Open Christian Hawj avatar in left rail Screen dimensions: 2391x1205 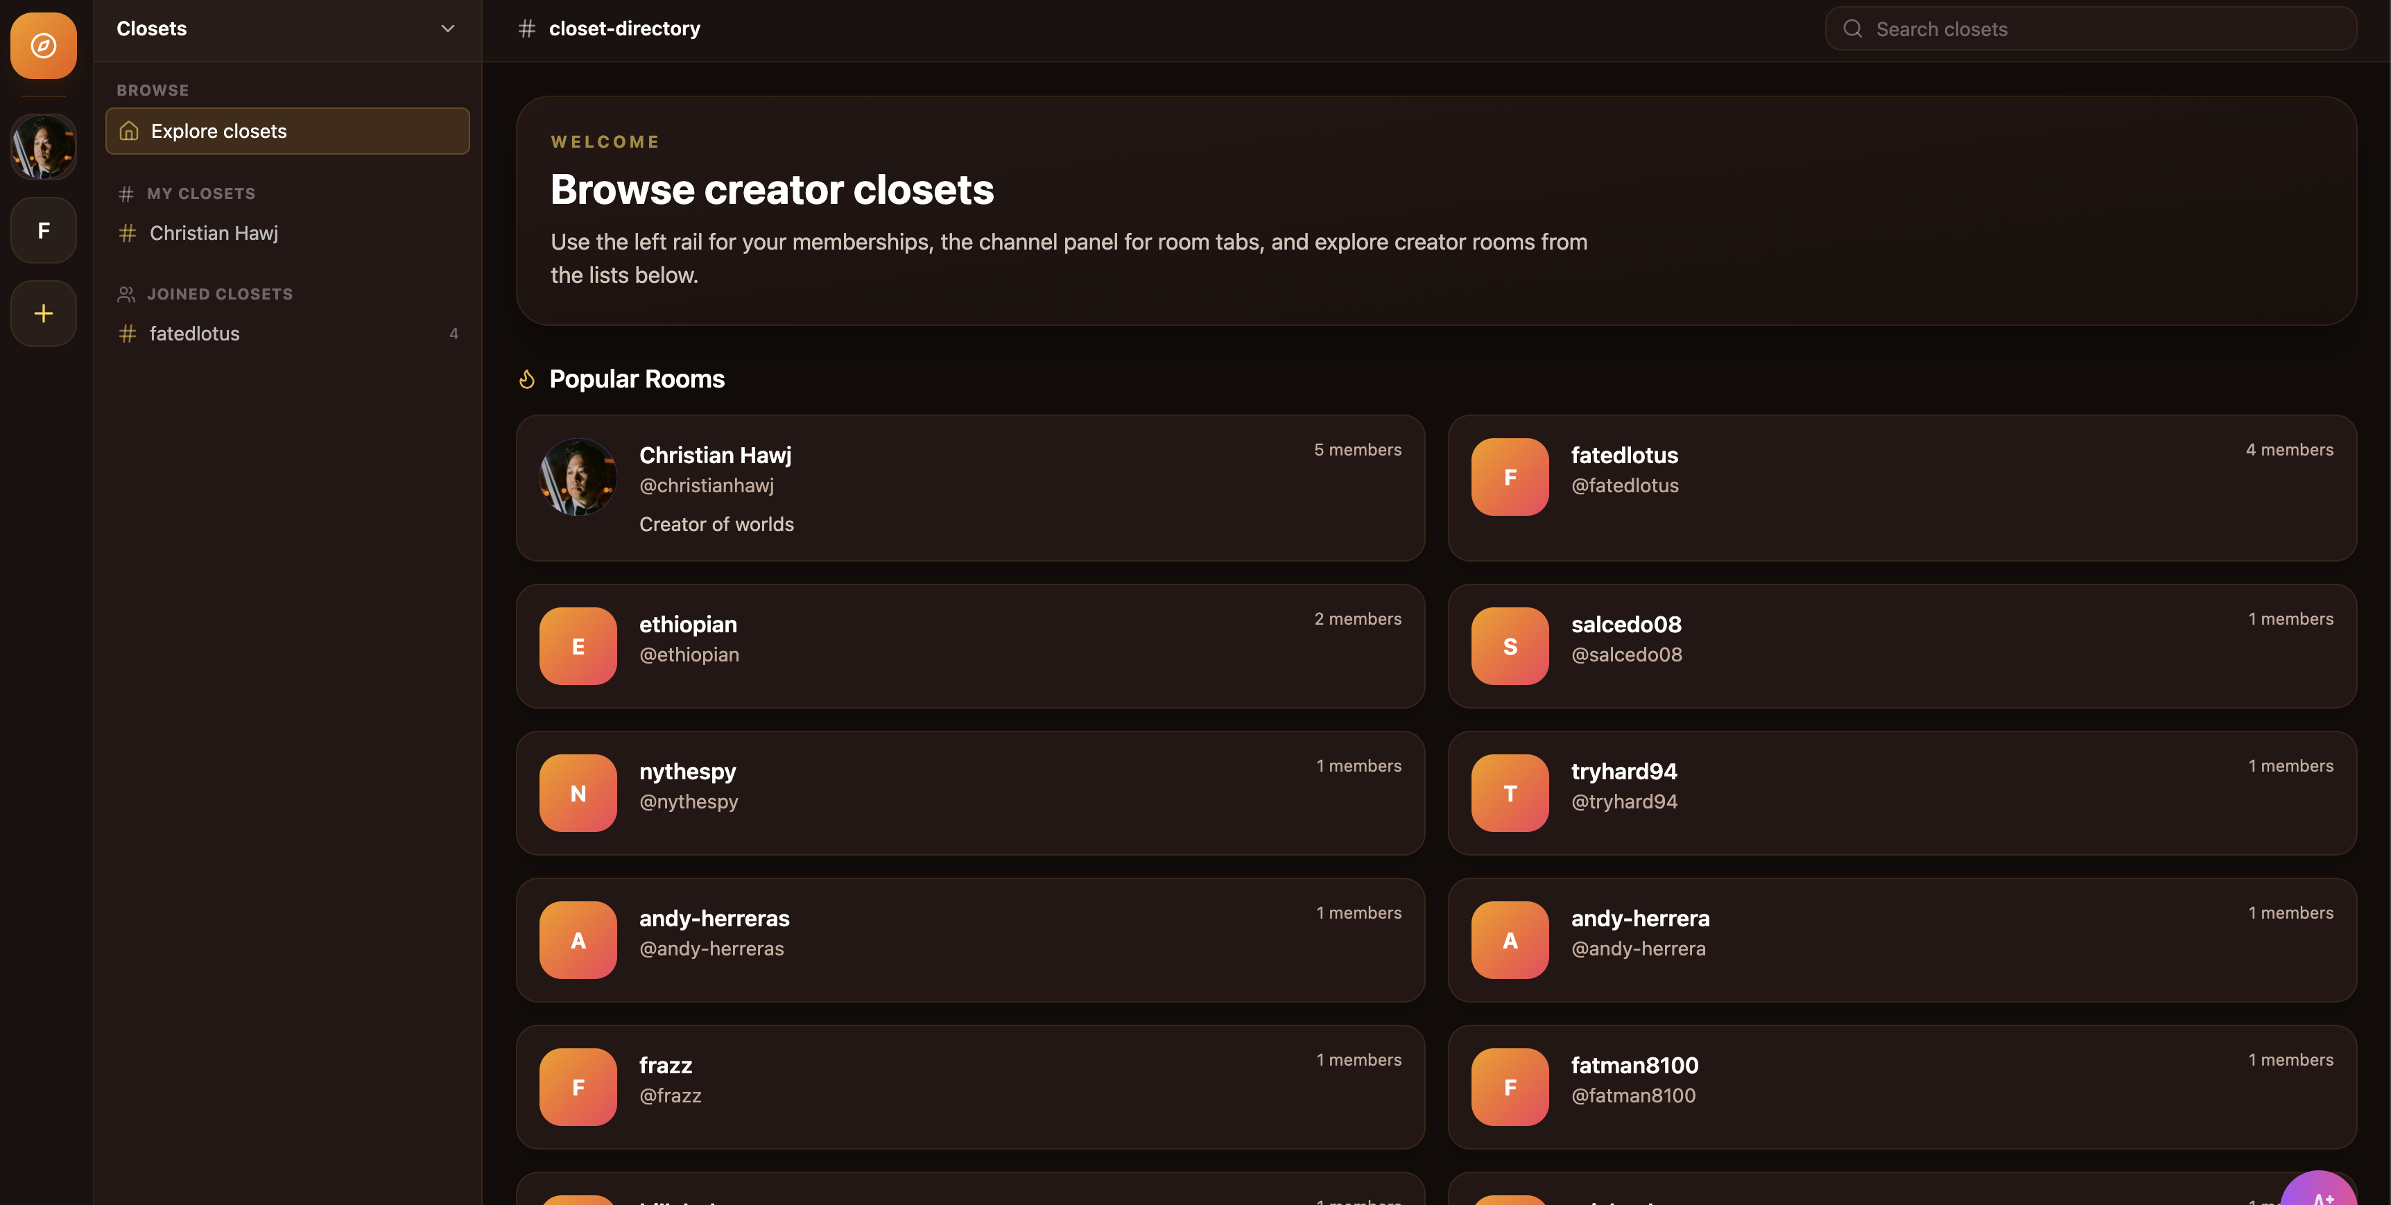coord(44,147)
